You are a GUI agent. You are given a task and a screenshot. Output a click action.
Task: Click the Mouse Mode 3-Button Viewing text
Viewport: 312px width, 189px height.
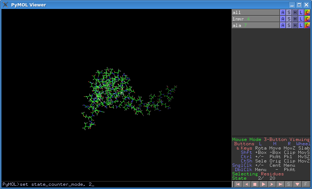point(271,140)
